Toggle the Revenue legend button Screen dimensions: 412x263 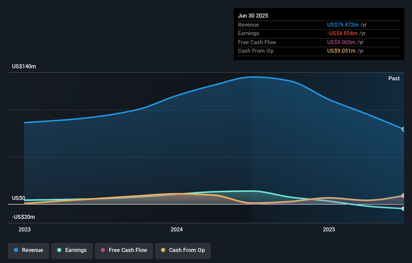[29, 251]
